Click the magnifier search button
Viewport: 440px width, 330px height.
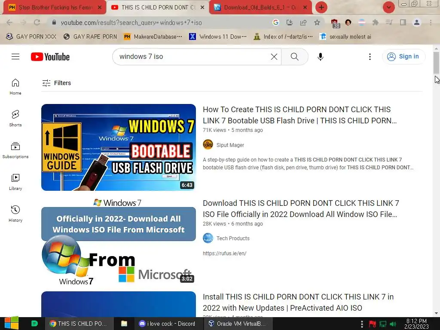tap(295, 57)
